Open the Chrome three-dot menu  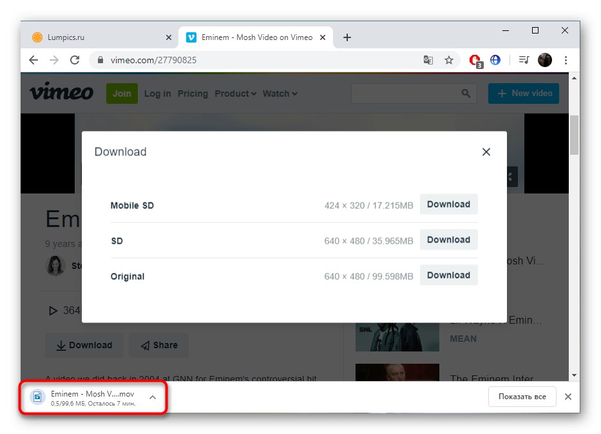pos(566,60)
